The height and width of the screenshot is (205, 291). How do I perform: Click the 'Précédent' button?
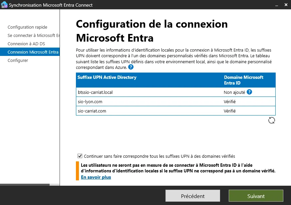pyautogui.click(x=193, y=196)
